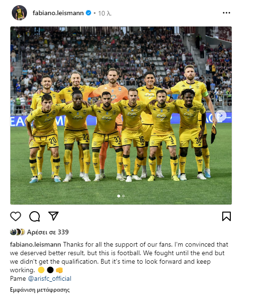
Task: Open the post timestamp 10 λ.
Action: (105, 13)
